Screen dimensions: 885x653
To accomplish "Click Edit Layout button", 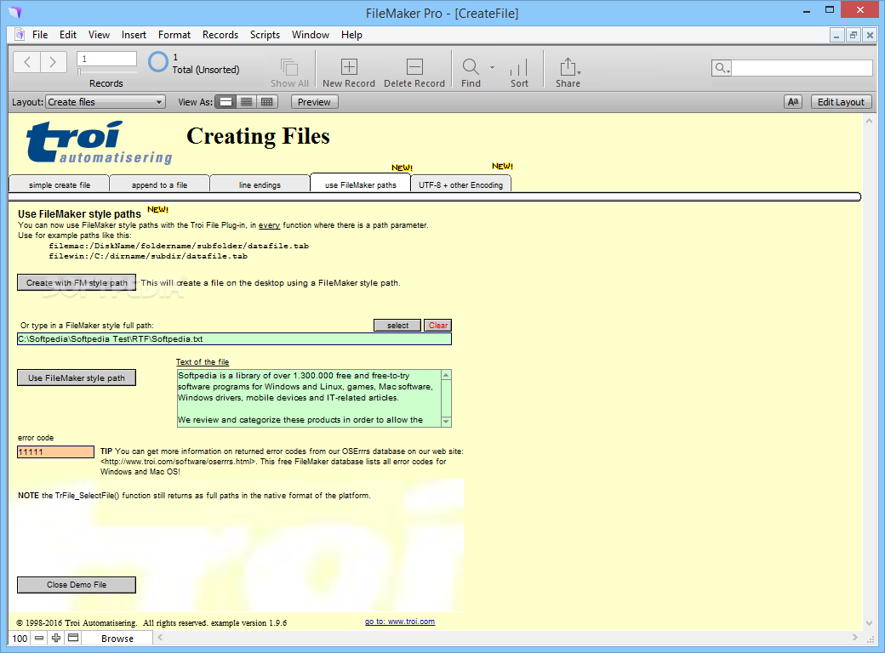I will [x=841, y=102].
